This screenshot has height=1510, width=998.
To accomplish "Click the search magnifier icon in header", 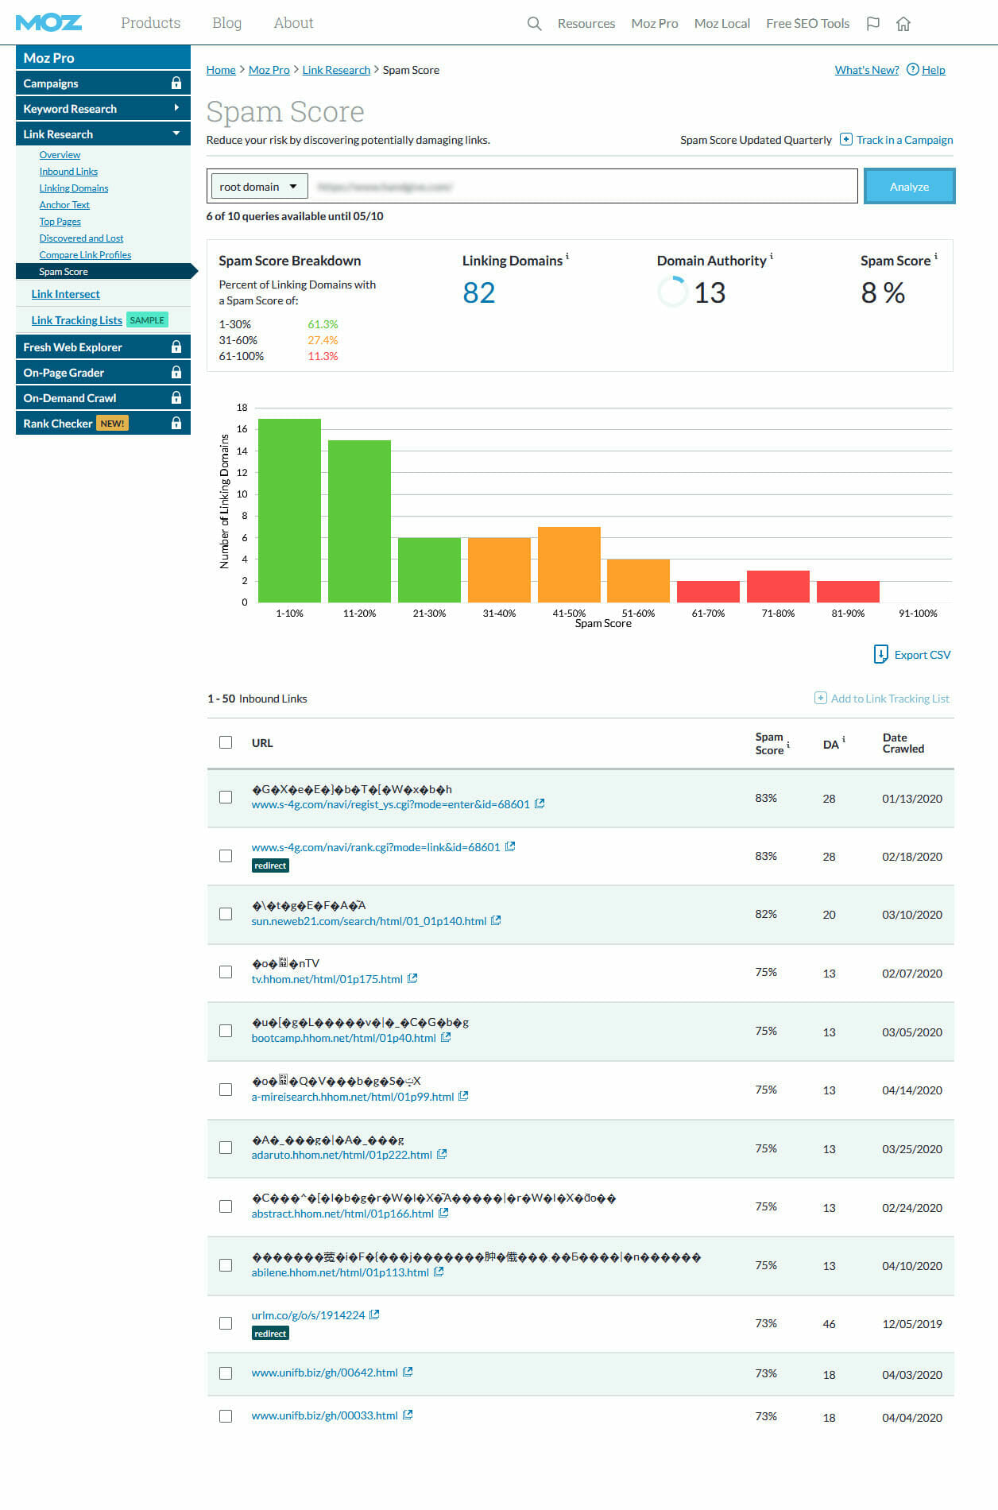I will (x=534, y=24).
